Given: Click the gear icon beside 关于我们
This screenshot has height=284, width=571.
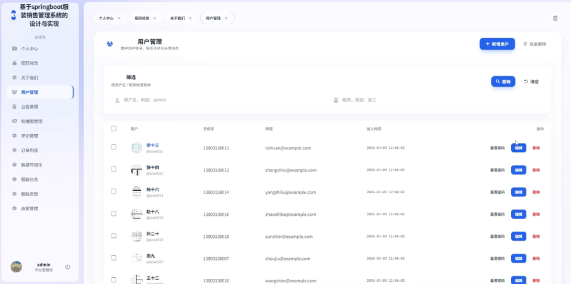Looking at the screenshot, I should click(x=14, y=78).
